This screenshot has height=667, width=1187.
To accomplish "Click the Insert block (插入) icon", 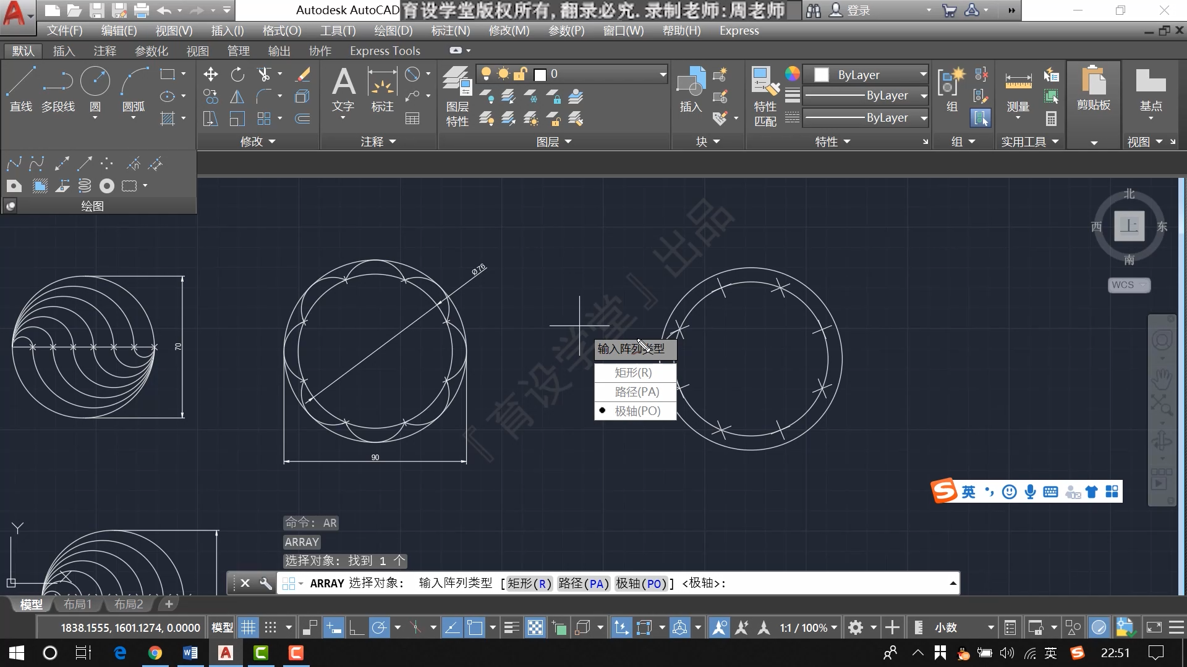I will tap(691, 90).
